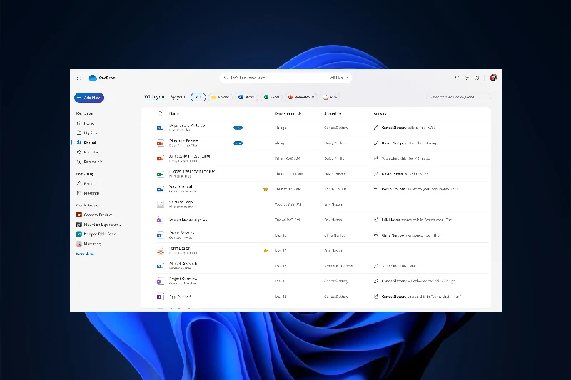Open the app launcher grid icon
571x380 pixels.
tap(79, 78)
